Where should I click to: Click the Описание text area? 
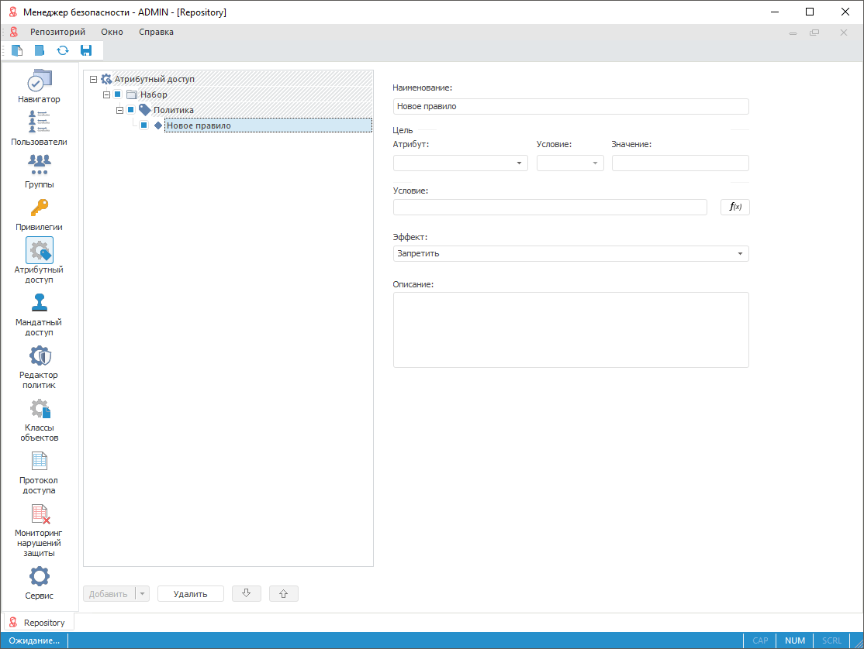570,329
